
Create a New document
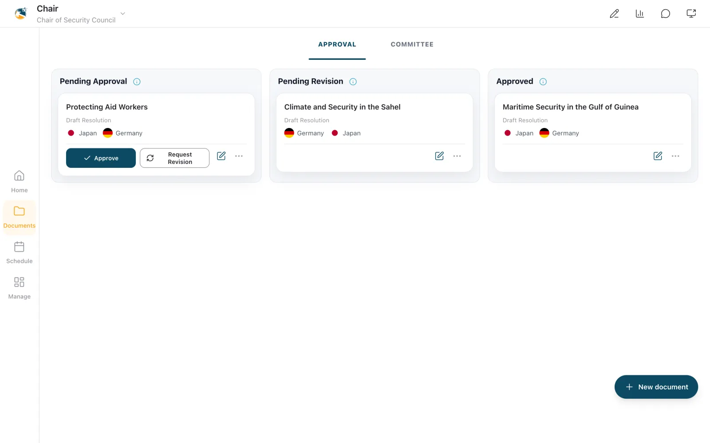pos(656,387)
